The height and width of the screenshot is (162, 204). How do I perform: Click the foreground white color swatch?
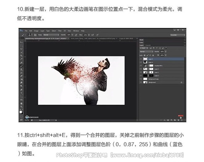pyautogui.click(x=21, y=112)
